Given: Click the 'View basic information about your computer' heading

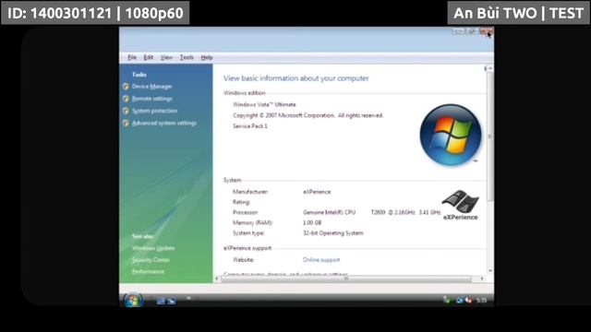Looking at the screenshot, I should (x=295, y=78).
